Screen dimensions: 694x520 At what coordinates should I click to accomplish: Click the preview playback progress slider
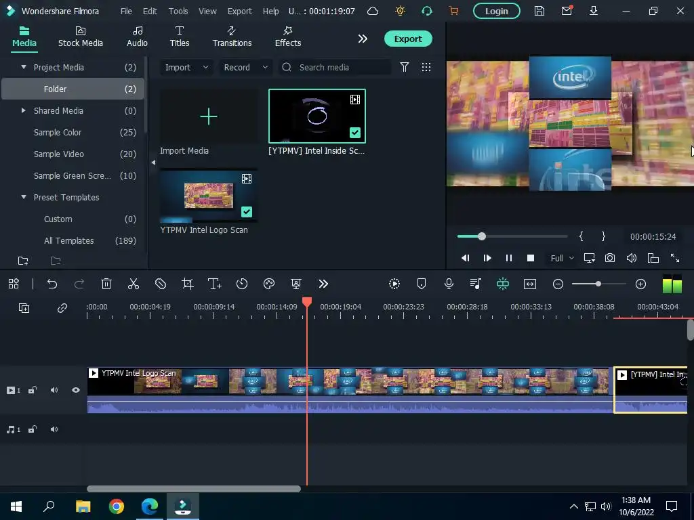(x=512, y=236)
